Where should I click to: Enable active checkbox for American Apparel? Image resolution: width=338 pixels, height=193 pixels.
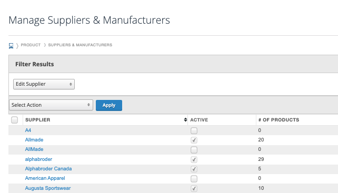click(194, 179)
